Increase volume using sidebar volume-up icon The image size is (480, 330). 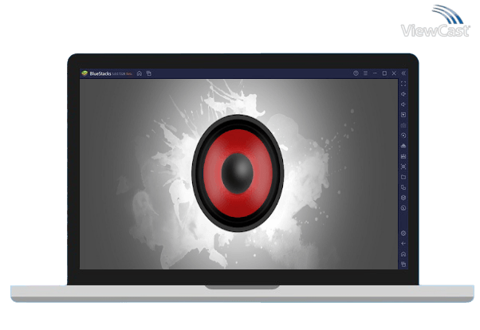[403, 94]
